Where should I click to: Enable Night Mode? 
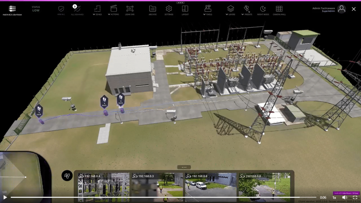[x=263, y=9]
